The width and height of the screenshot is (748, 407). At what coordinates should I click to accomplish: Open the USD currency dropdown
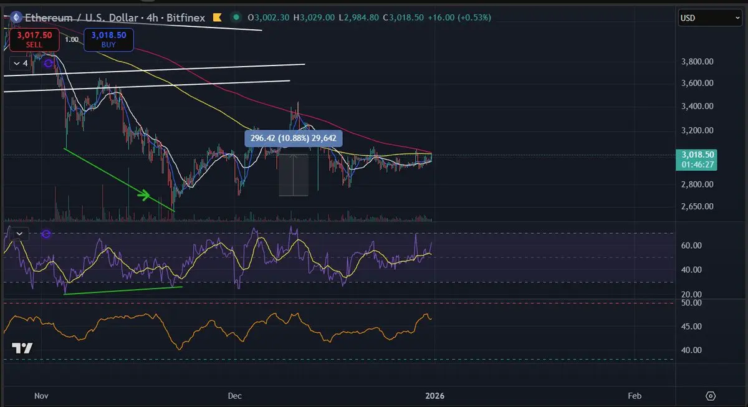click(710, 18)
